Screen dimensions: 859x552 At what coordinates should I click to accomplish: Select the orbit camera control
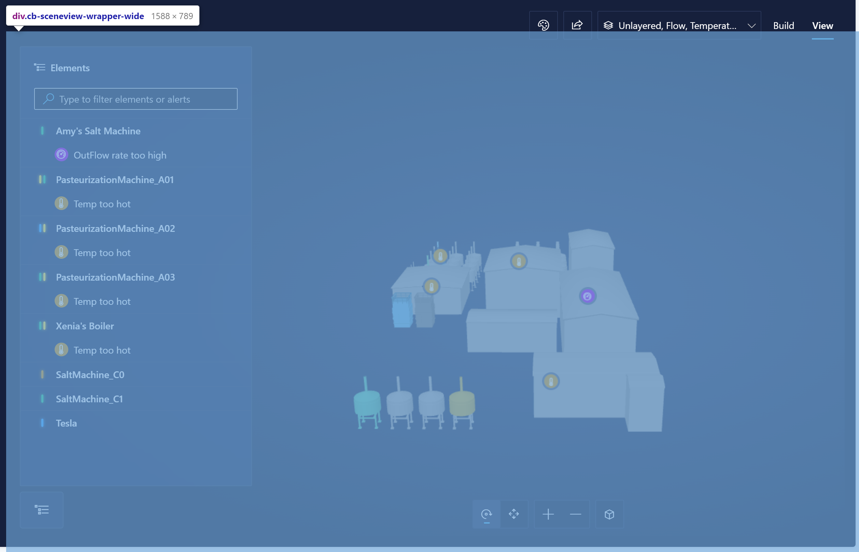(486, 514)
